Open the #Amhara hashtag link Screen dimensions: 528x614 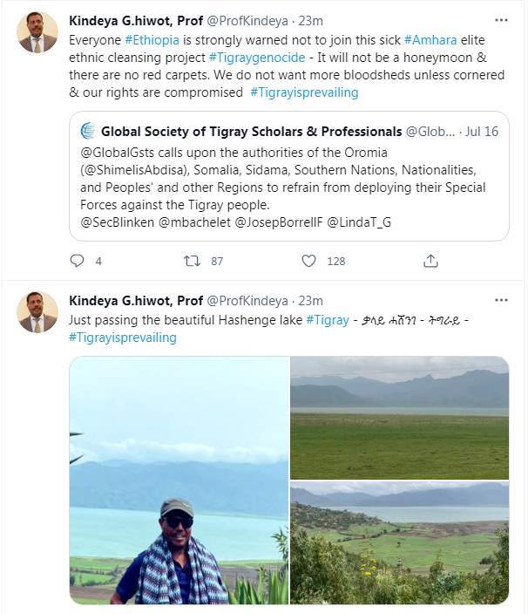click(430, 40)
